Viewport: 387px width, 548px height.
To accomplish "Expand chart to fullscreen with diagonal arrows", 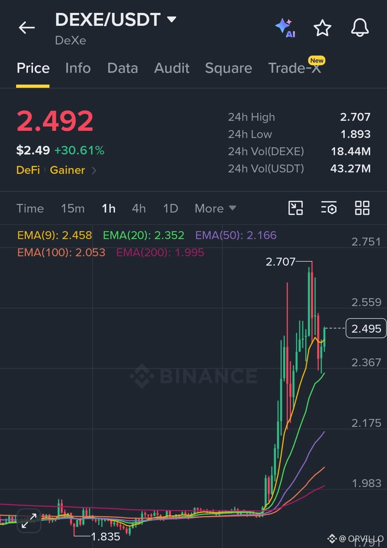I will point(29,521).
